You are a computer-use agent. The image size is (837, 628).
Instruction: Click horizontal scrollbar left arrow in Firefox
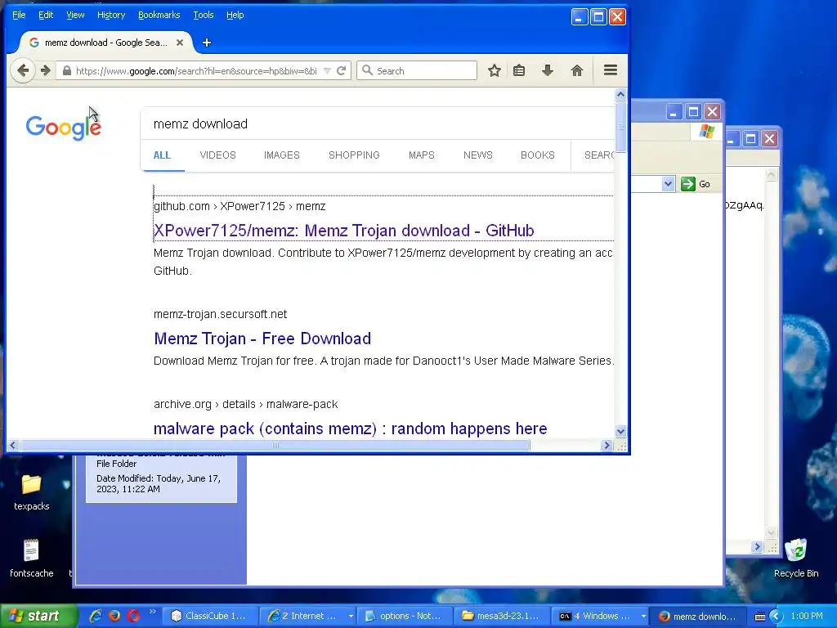click(x=13, y=446)
